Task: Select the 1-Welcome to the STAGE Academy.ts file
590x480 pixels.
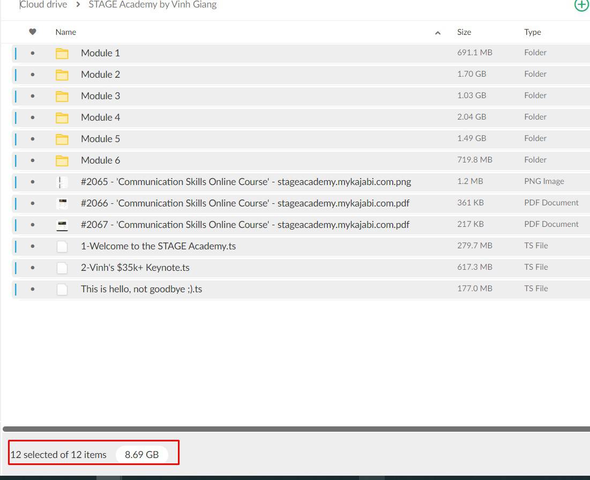Action: point(158,246)
